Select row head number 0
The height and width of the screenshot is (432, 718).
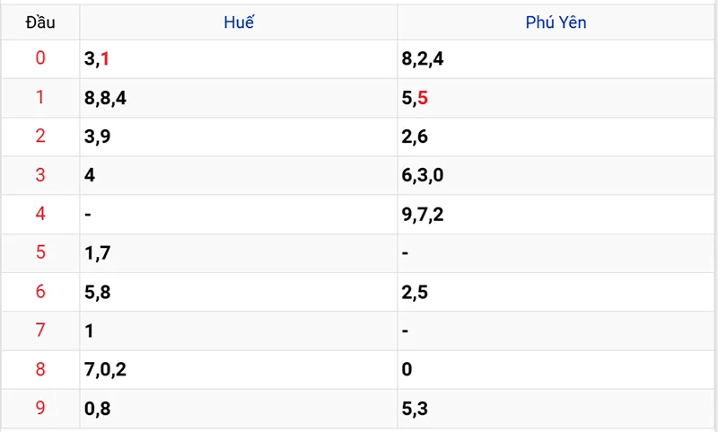point(40,59)
